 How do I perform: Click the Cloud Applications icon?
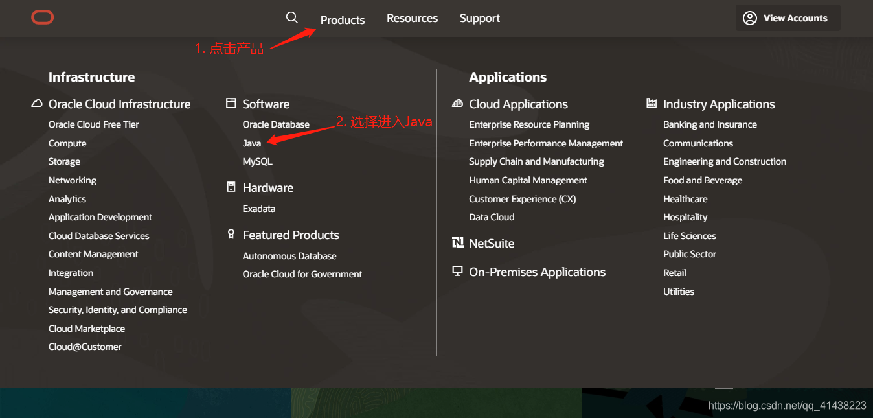[x=458, y=104]
